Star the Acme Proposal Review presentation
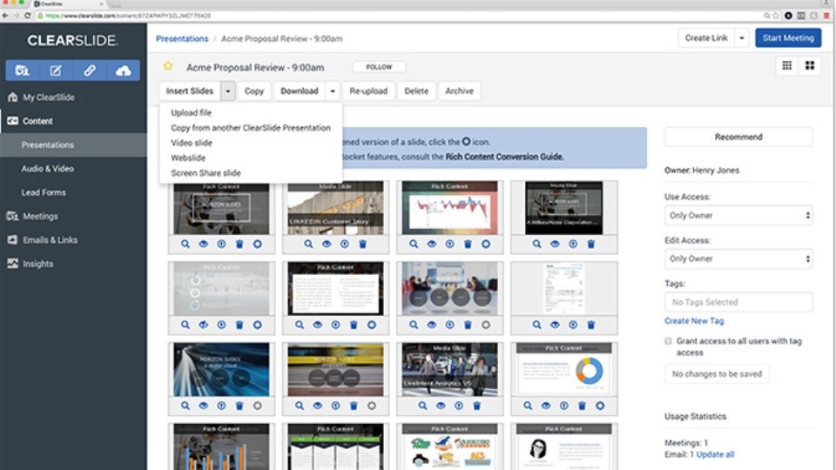This screenshot has width=836, height=470. pyautogui.click(x=168, y=67)
